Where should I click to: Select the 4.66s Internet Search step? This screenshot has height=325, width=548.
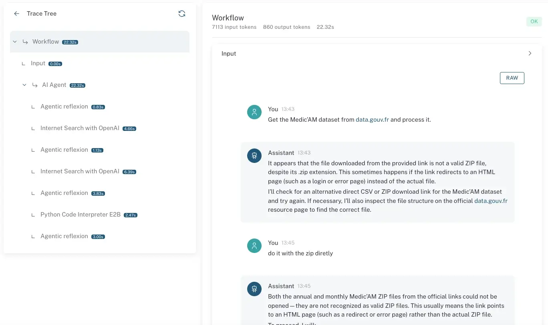(x=80, y=128)
